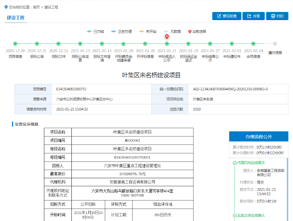Viewport: 293px width, 221px height.
Task: Click 累计办理时间 value in process panel
Action: click(270, 153)
